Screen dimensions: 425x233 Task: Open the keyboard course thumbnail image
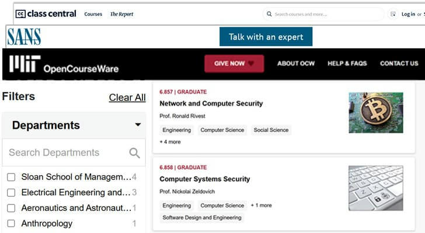(375, 188)
